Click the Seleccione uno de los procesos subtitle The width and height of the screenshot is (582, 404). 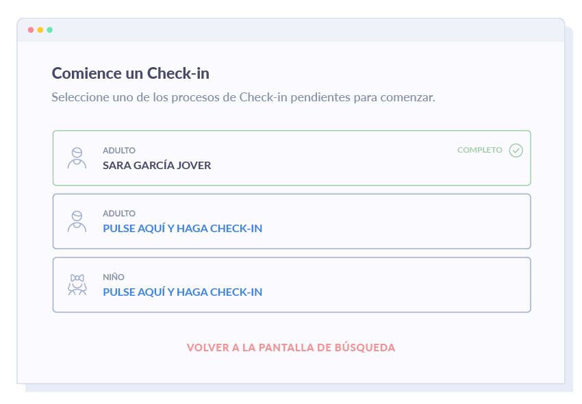[x=244, y=97]
